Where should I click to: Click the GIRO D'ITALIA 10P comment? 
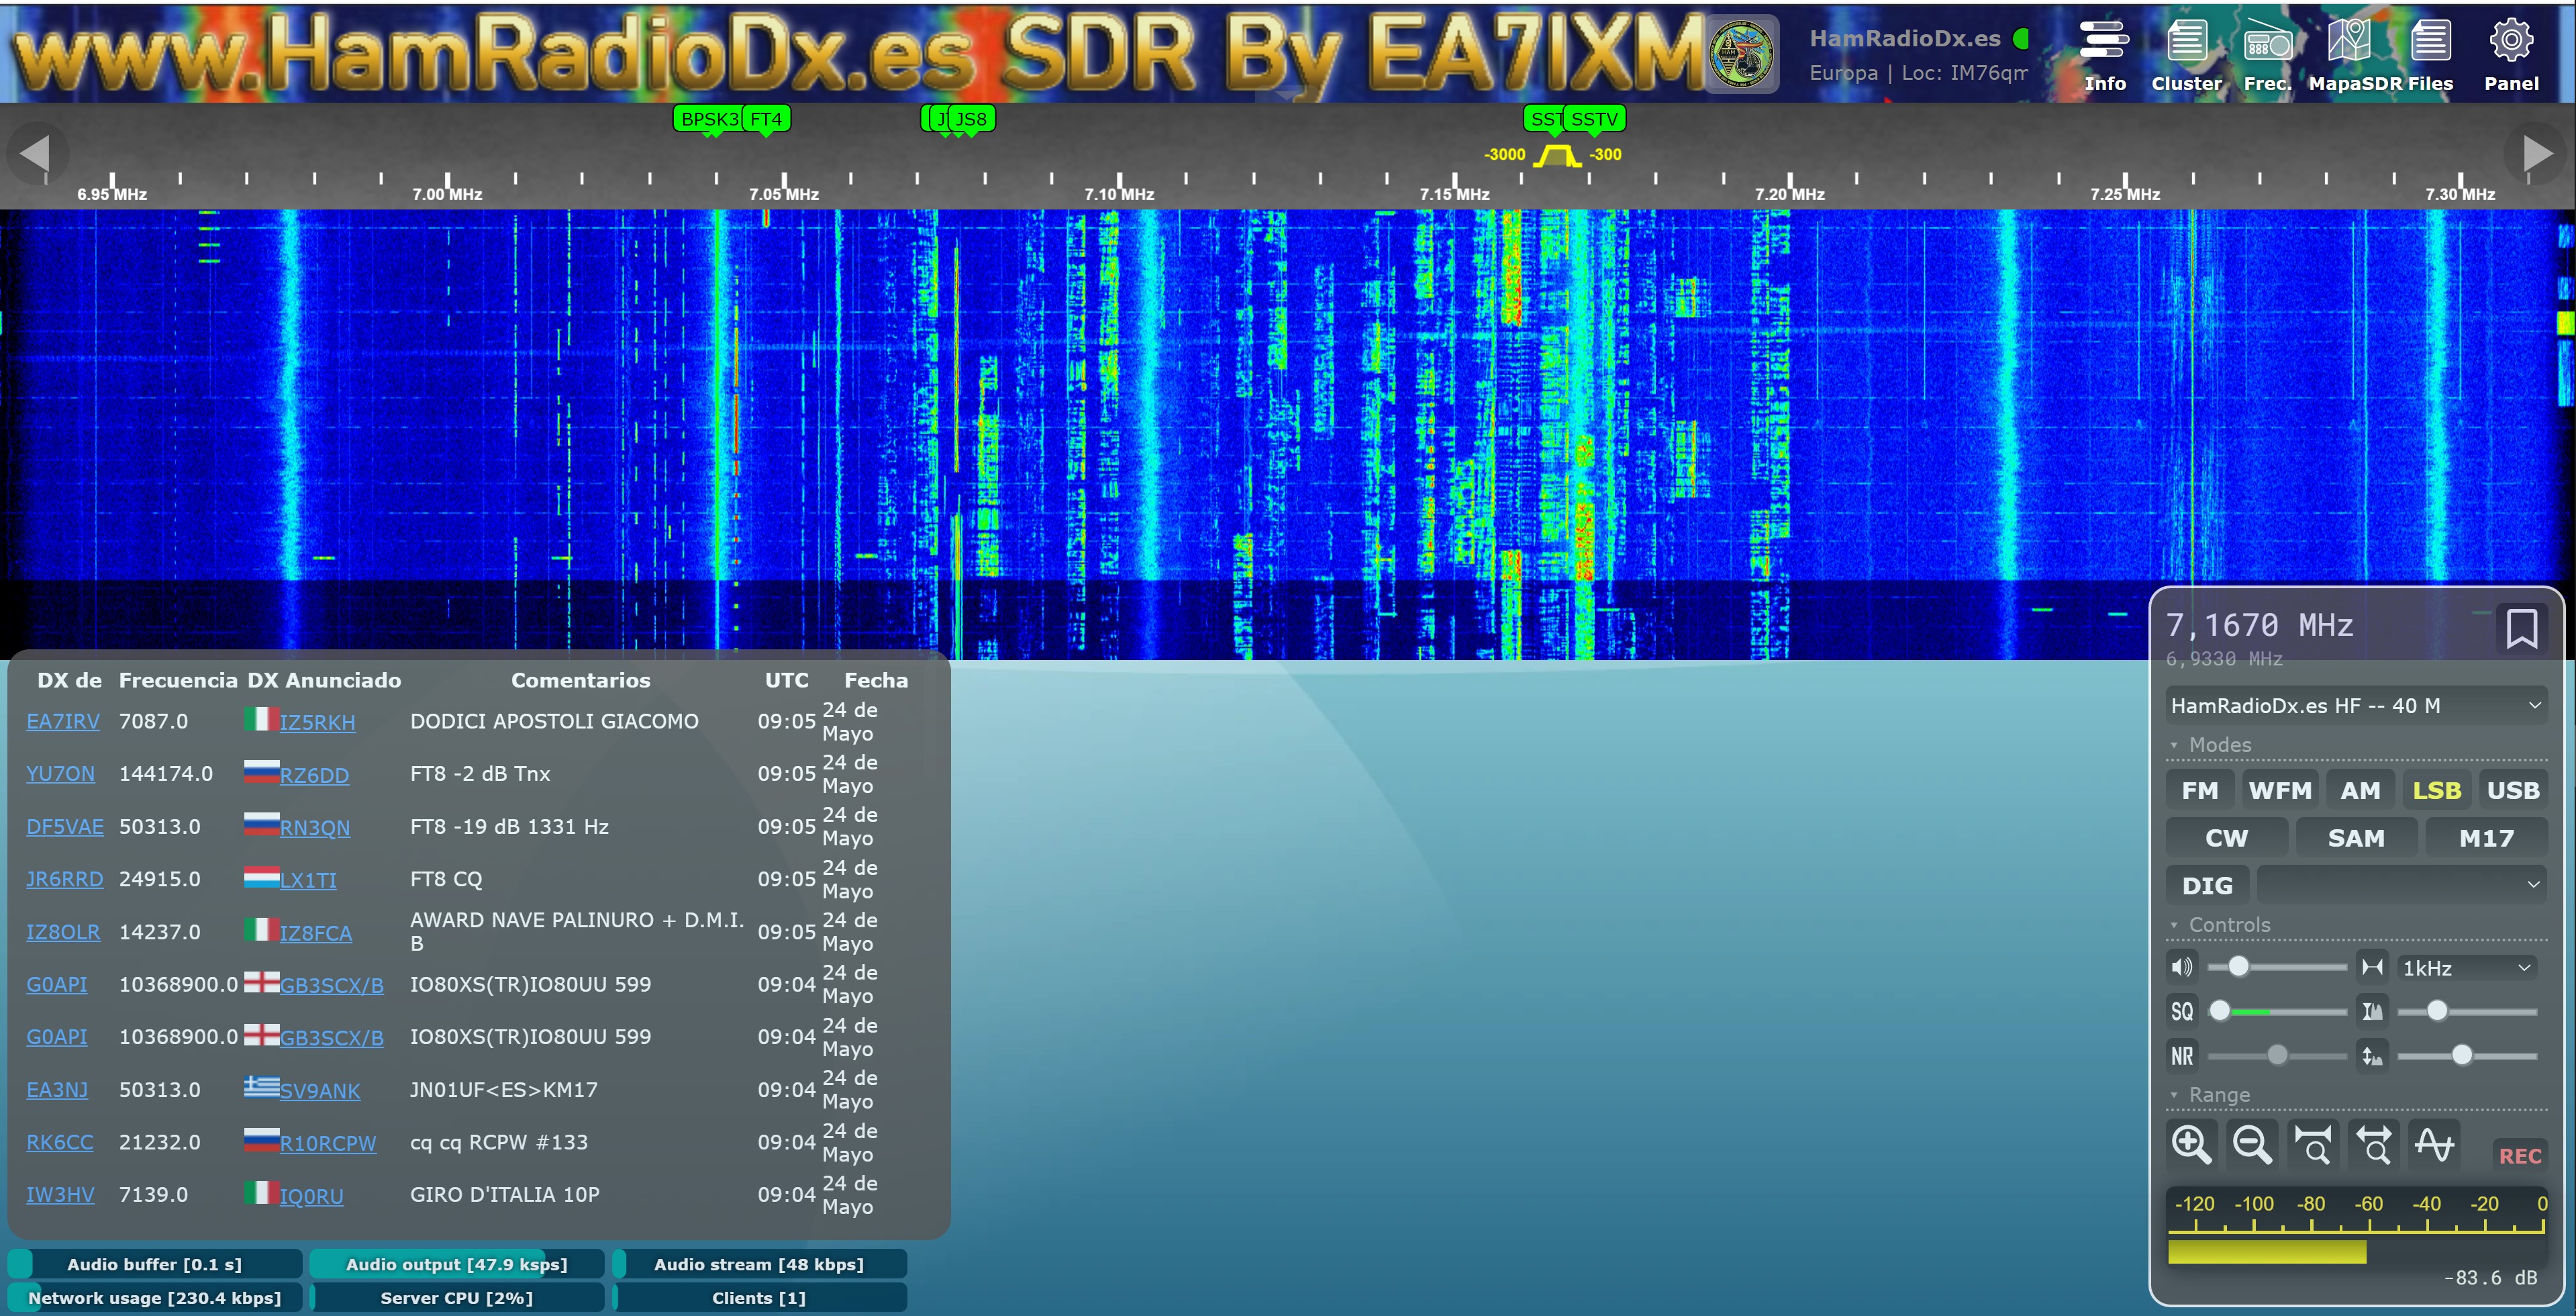(505, 1194)
